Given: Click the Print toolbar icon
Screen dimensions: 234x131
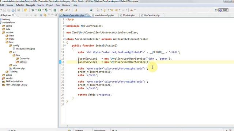Looking at the screenshot, I should (x=13, y=10).
